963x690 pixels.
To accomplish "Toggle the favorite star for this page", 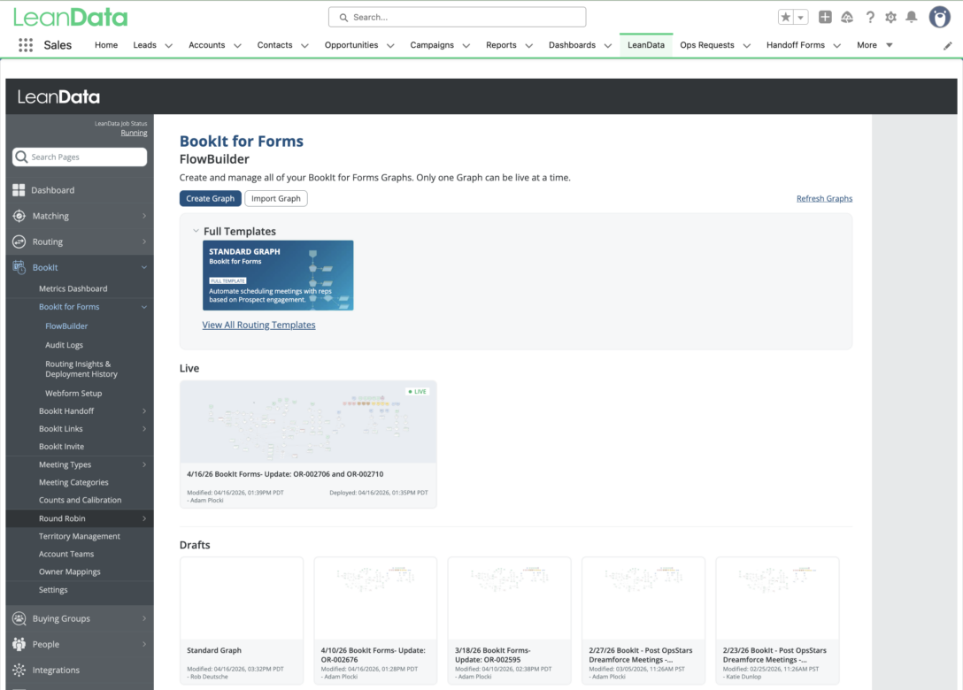I will pos(785,17).
